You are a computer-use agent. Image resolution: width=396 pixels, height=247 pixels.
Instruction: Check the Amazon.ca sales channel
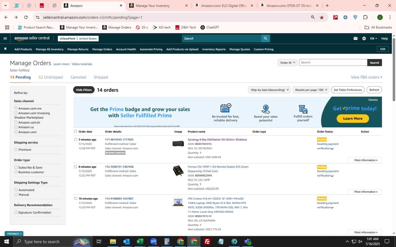pyautogui.click(x=16, y=127)
